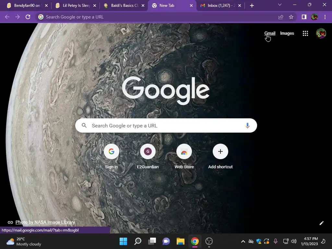Show hidden system tray icons
This screenshot has width=332, height=249.
[243, 241]
